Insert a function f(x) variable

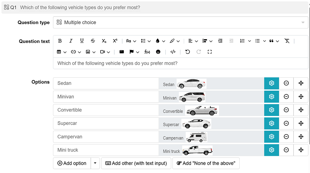coord(147,52)
